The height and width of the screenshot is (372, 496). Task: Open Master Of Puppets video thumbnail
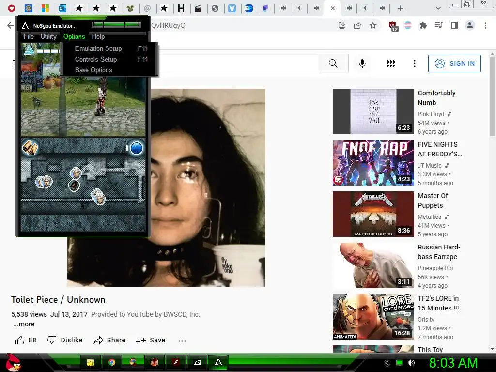pos(373,214)
